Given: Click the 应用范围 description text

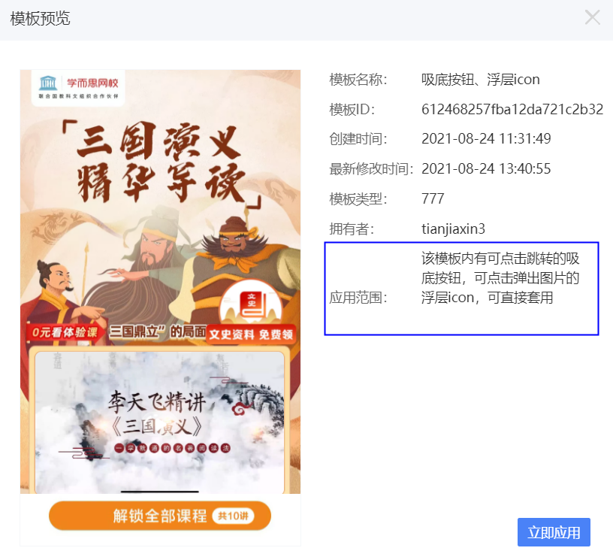Looking at the screenshot, I should point(500,278).
